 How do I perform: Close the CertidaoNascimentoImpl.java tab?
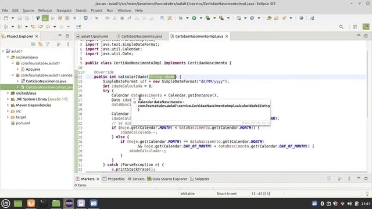(x=227, y=36)
